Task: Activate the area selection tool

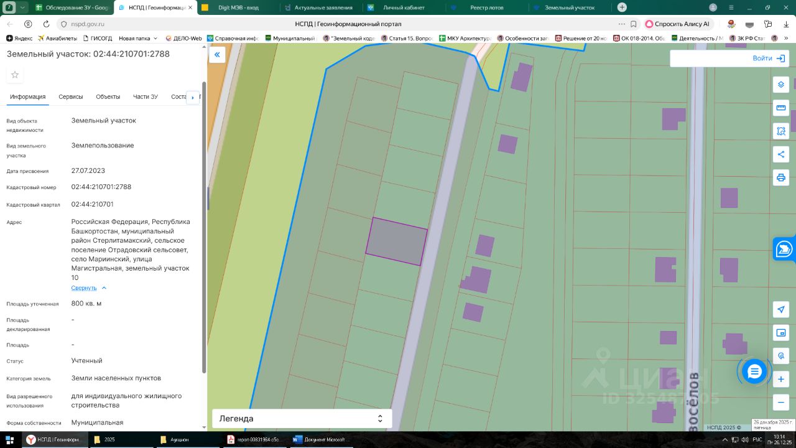Action: [x=781, y=131]
